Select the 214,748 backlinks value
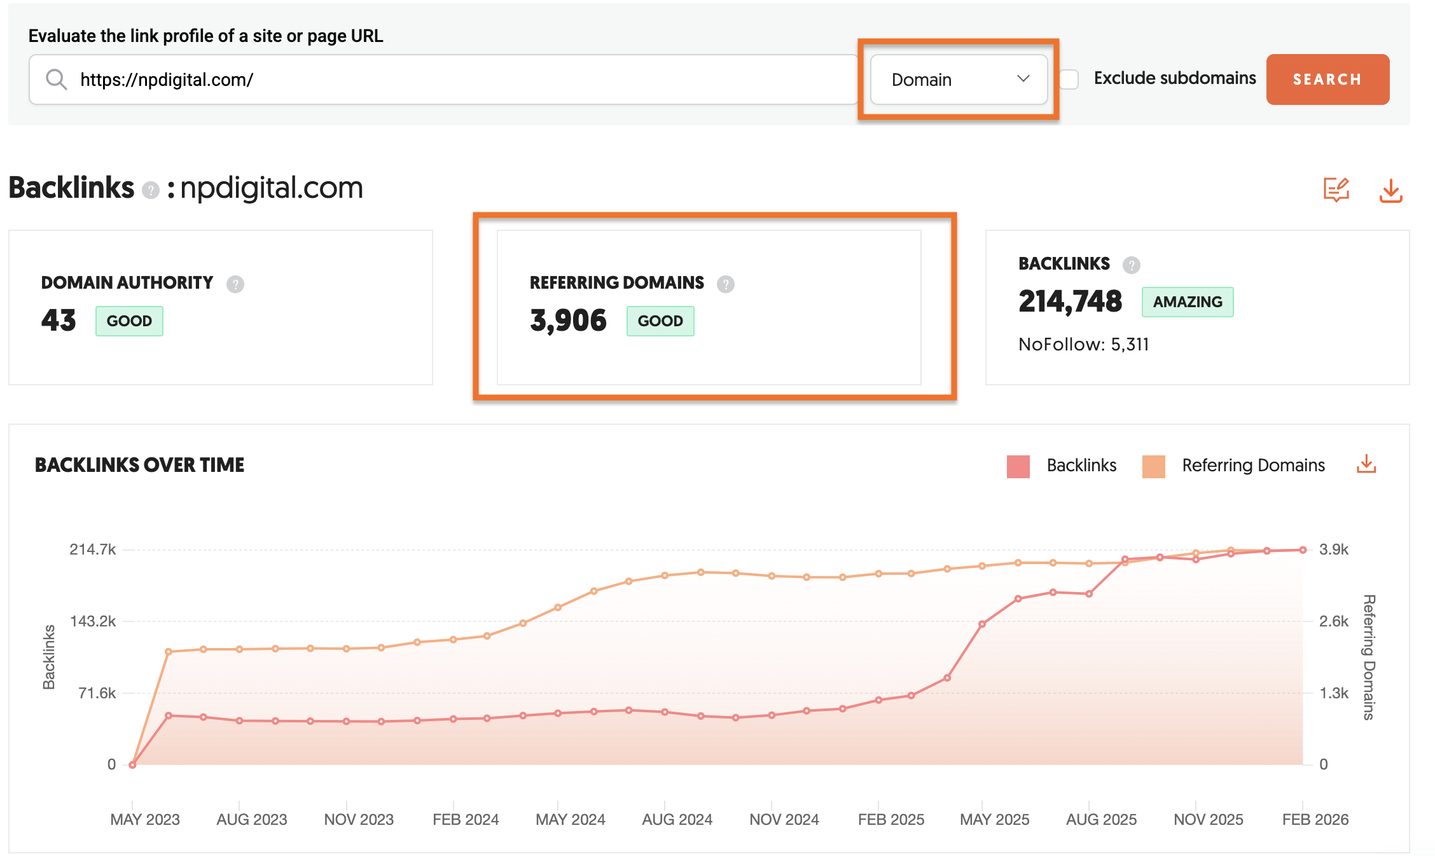The image size is (1435, 856). point(1071,301)
